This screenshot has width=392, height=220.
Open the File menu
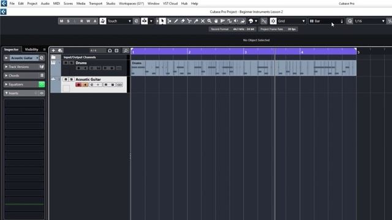[12, 4]
